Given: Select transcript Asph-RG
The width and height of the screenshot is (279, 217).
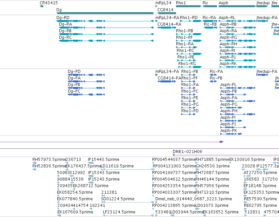Looking at the screenshot, I should pos(238,41).
